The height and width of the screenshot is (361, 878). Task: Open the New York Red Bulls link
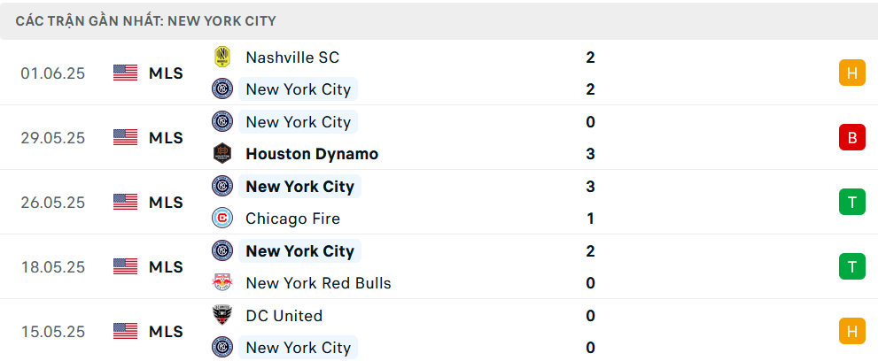click(x=318, y=283)
